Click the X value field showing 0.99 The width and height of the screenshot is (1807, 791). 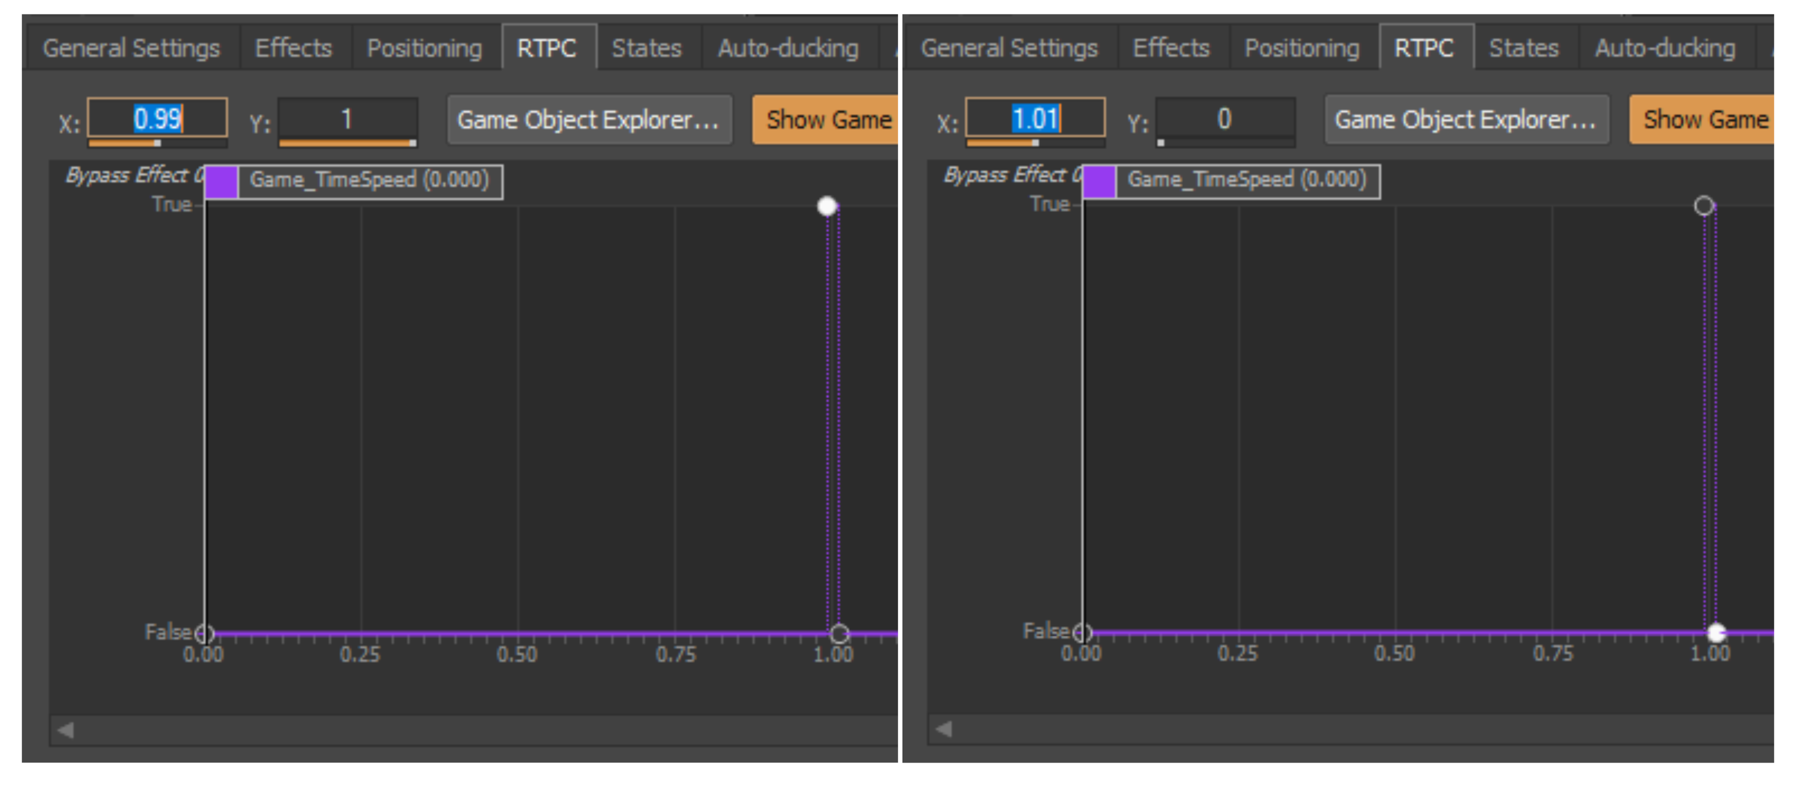157,118
